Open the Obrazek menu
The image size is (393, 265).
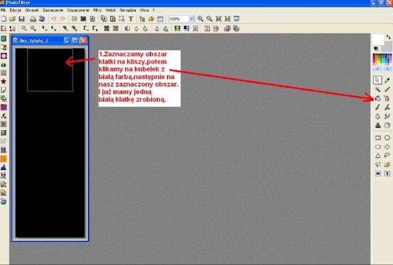32,10
